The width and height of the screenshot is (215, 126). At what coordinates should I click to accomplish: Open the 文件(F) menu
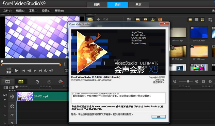pos(7,11)
